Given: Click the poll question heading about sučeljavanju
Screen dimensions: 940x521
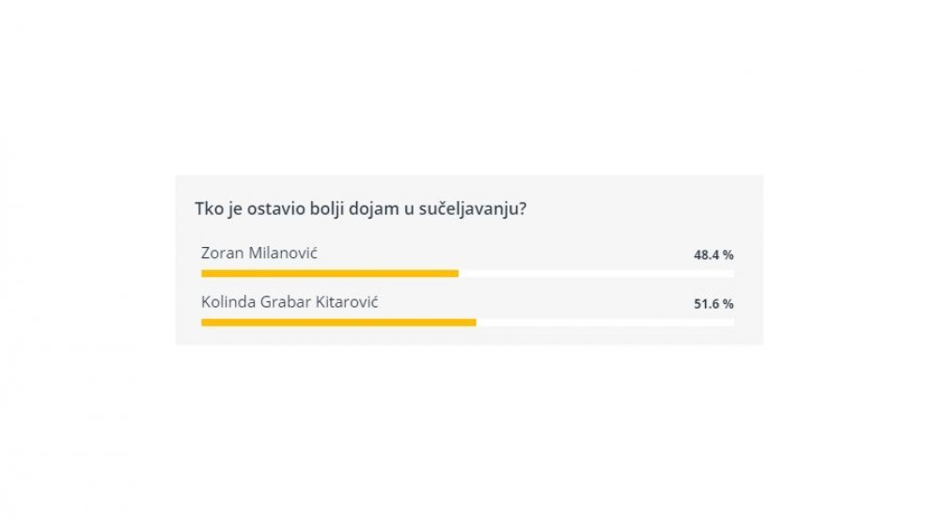Looking at the screenshot, I should point(360,209).
